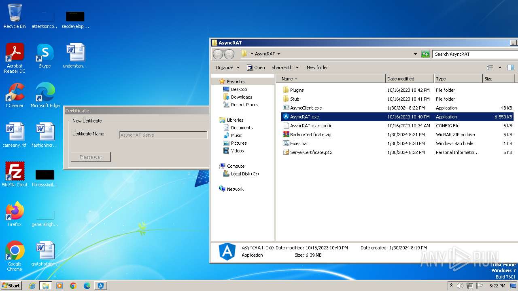The image size is (518, 291).
Task: Open the Recycle Bin desktop icon
Action: pos(15,16)
